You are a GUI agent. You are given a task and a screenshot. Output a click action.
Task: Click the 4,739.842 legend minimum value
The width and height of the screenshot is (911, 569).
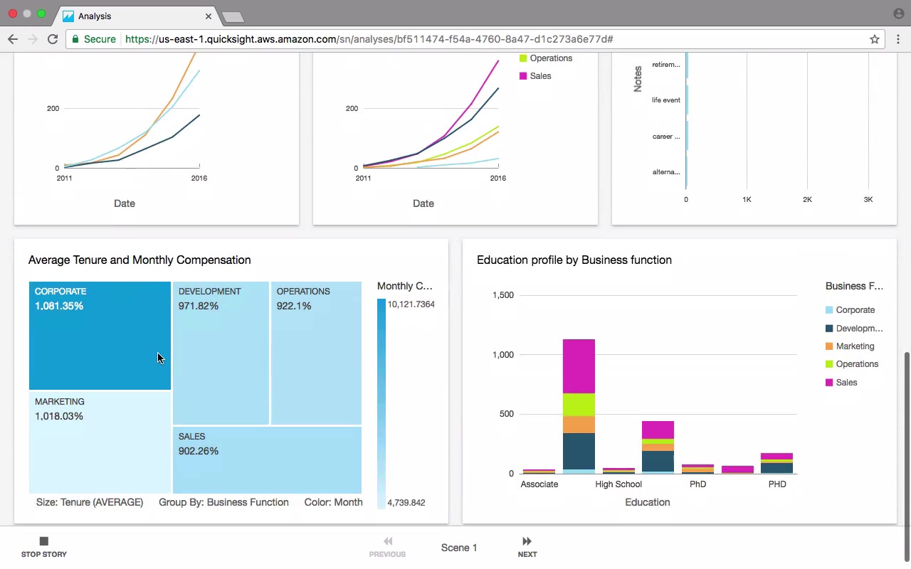coord(406,503)
